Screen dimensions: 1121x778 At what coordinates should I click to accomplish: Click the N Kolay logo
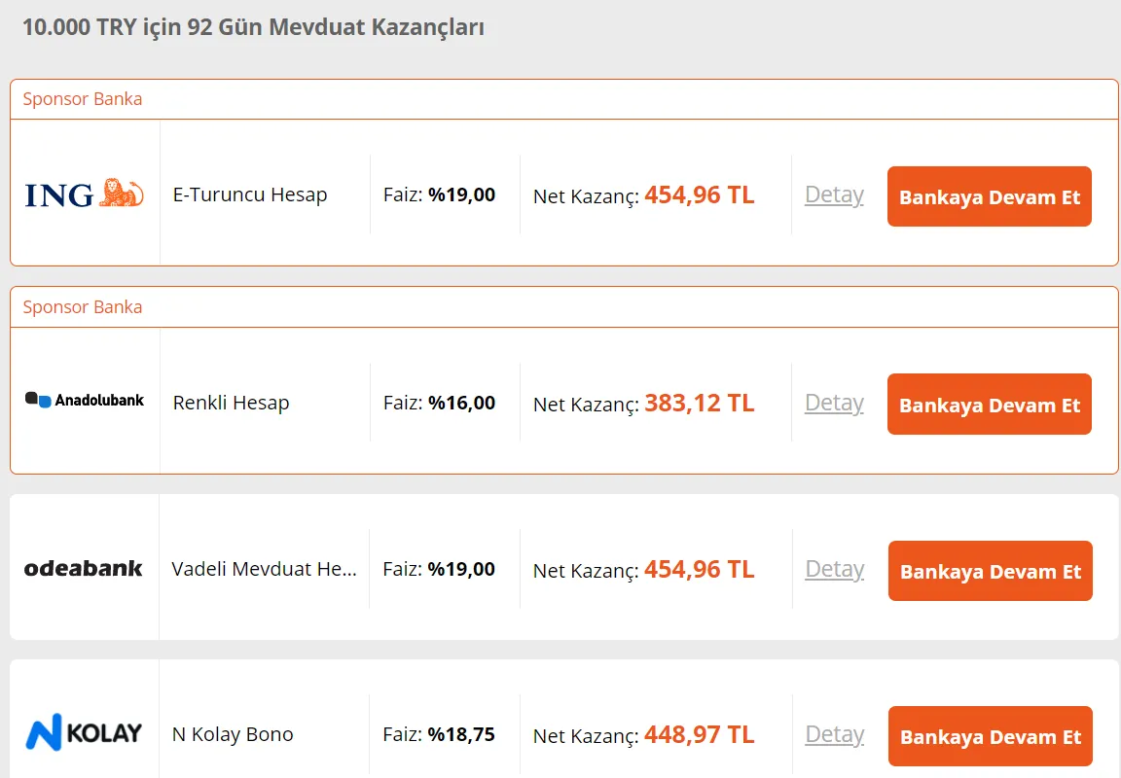84,733
